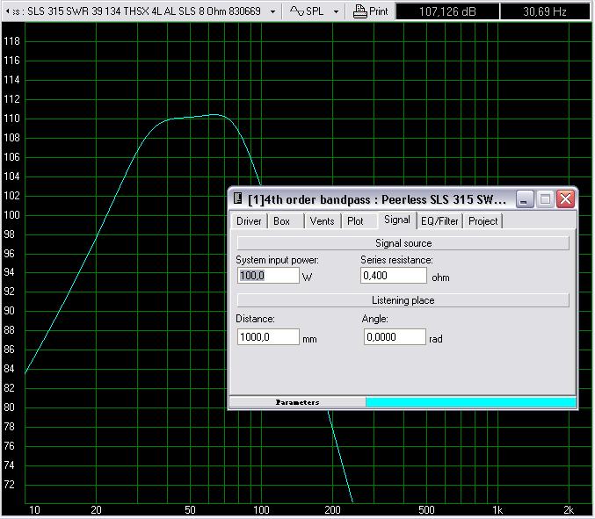Click the cyan progress bar in dialog
This screenshot has height=519, width=595.
tap(471, 402)
